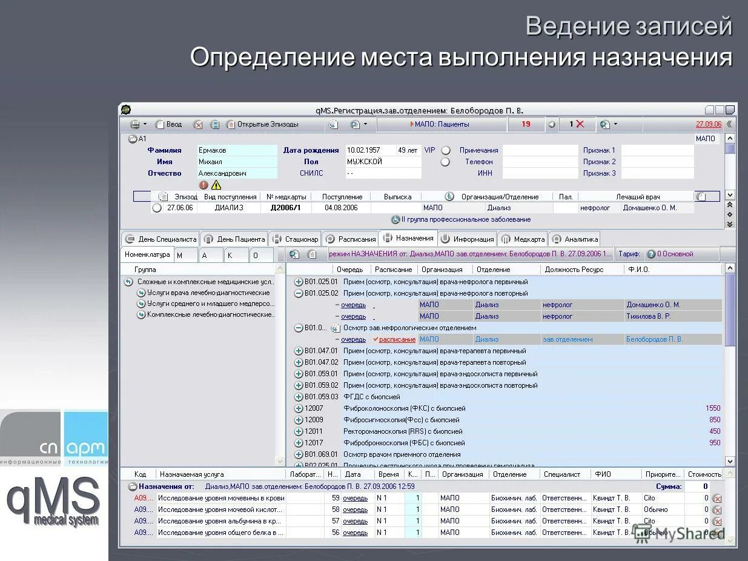Click the refresh icon next to the counter
This screenshot has width=748, height=561.
(x=552, y=124)
